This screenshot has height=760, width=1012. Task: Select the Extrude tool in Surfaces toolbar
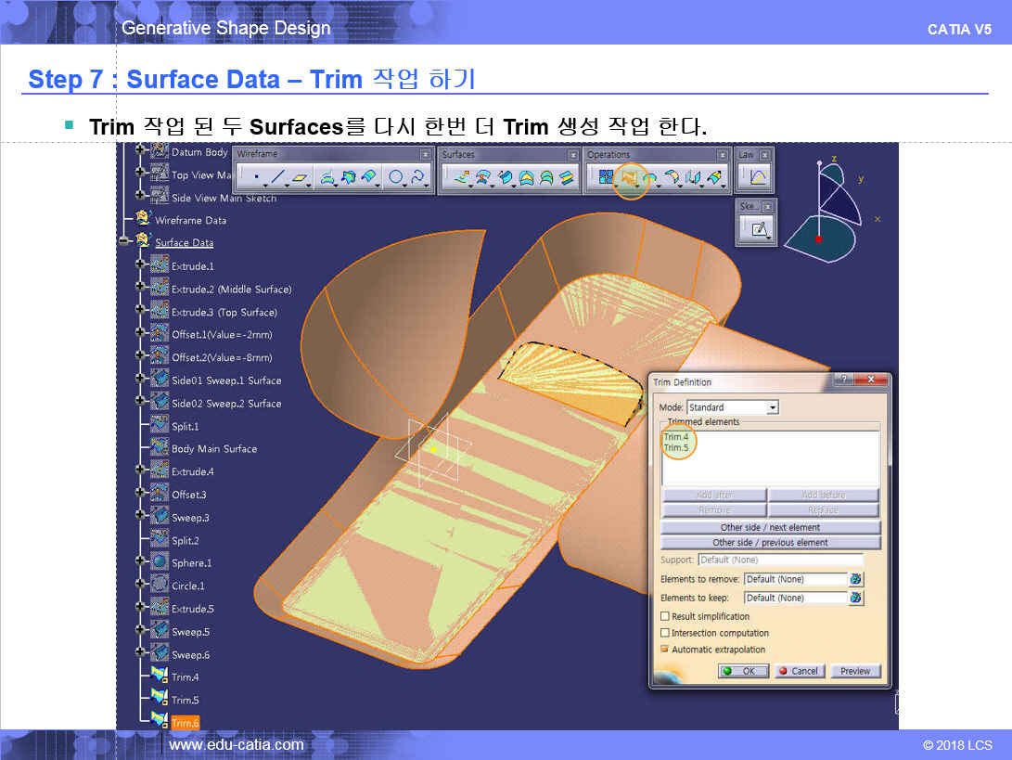click(459, 176)
